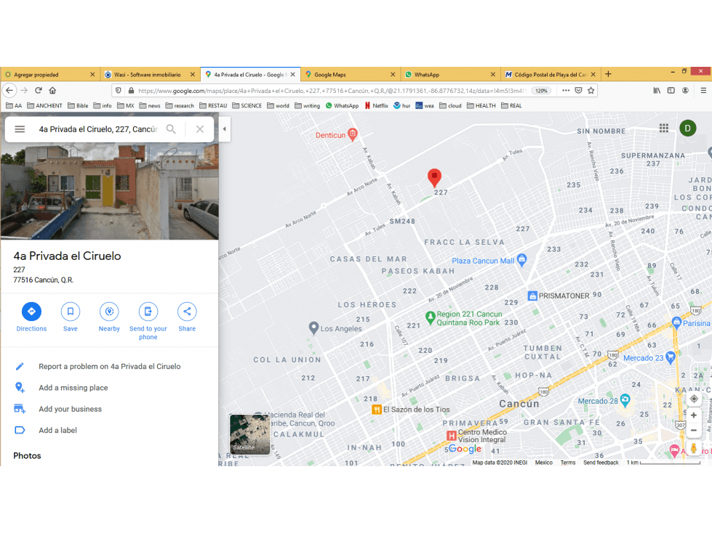Image resolution: width=712 pixels, height=533 pixels.
Task: Click the Save bookmark icon
Action: point(71,312)
